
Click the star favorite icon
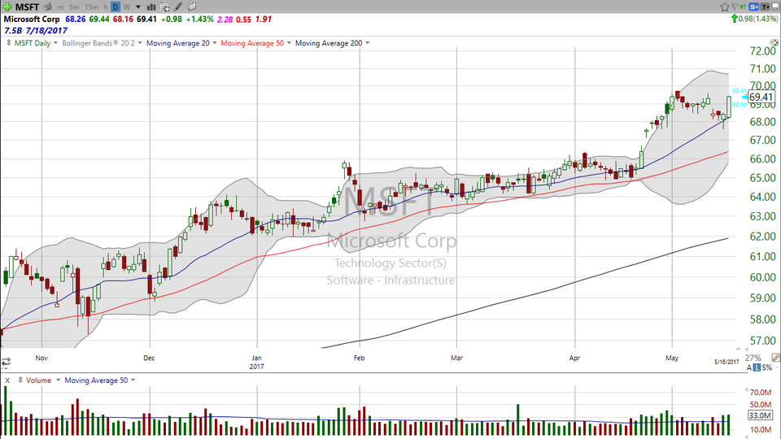coord(725,7)
